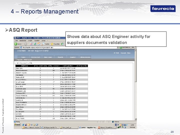Open the Extras menu
This screenshot has height=135, width=180.
43,41
